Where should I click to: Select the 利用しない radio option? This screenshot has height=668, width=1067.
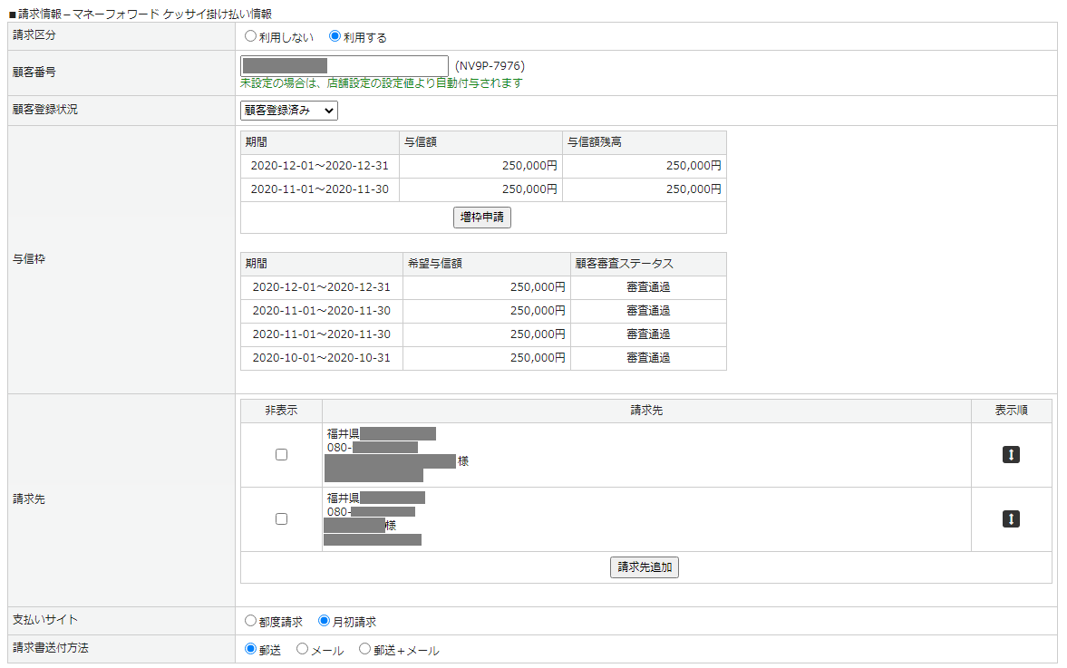251,37
